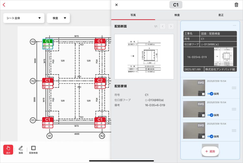Go to previous 配筋断面 page
The image size is (243, 163).
click(x=163, y=26)
